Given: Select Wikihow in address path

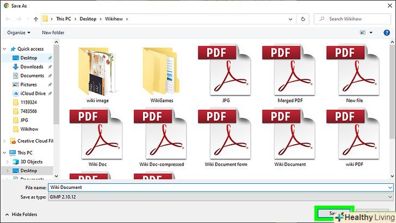Looking at the screenshot, I should point(114,18).
